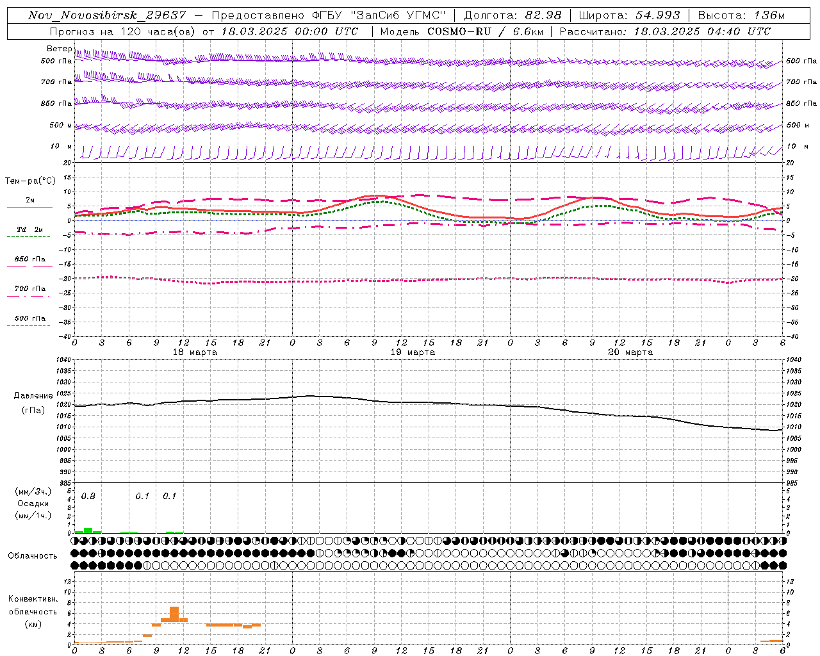Image resolution: width=820 pixels, height=656 pixels.
Task: Click the Тем-ра(°C) axis title
Action: pos(30,181)
